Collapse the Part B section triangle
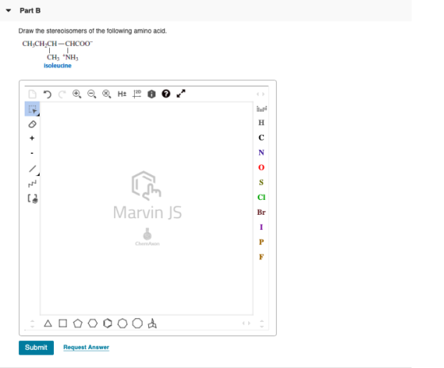The image size is (444, 368). point(9,10)
